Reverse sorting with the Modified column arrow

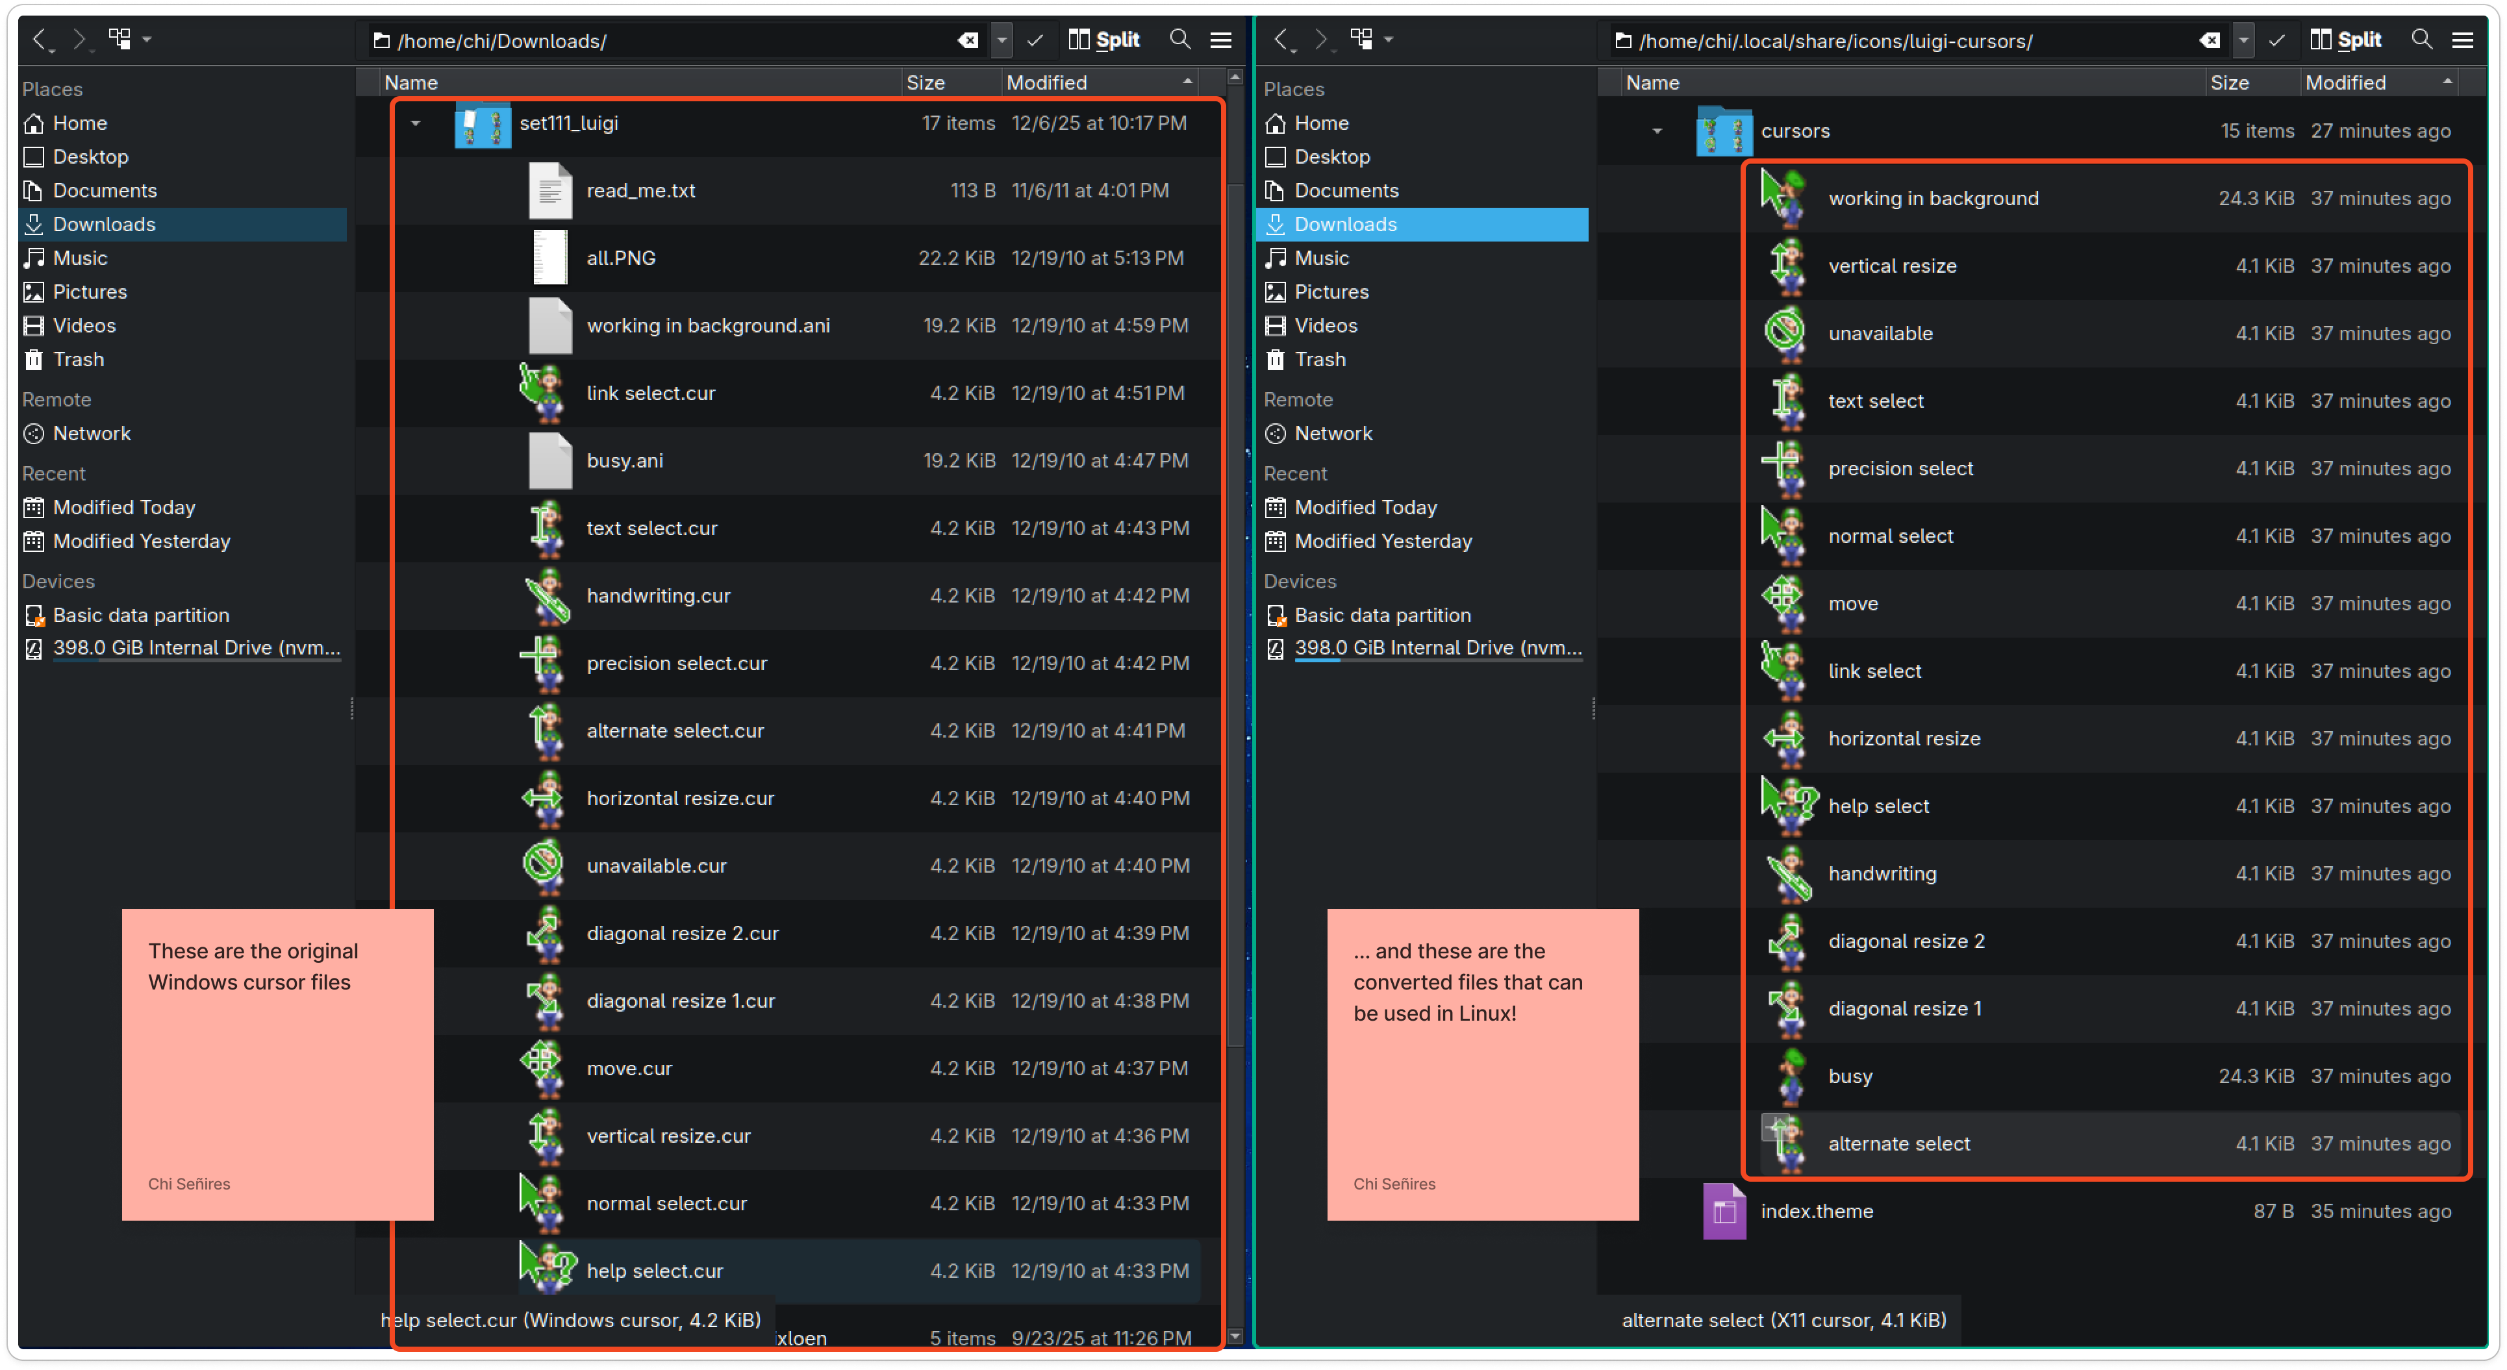pyautogui.click(x=1187, y=82)
